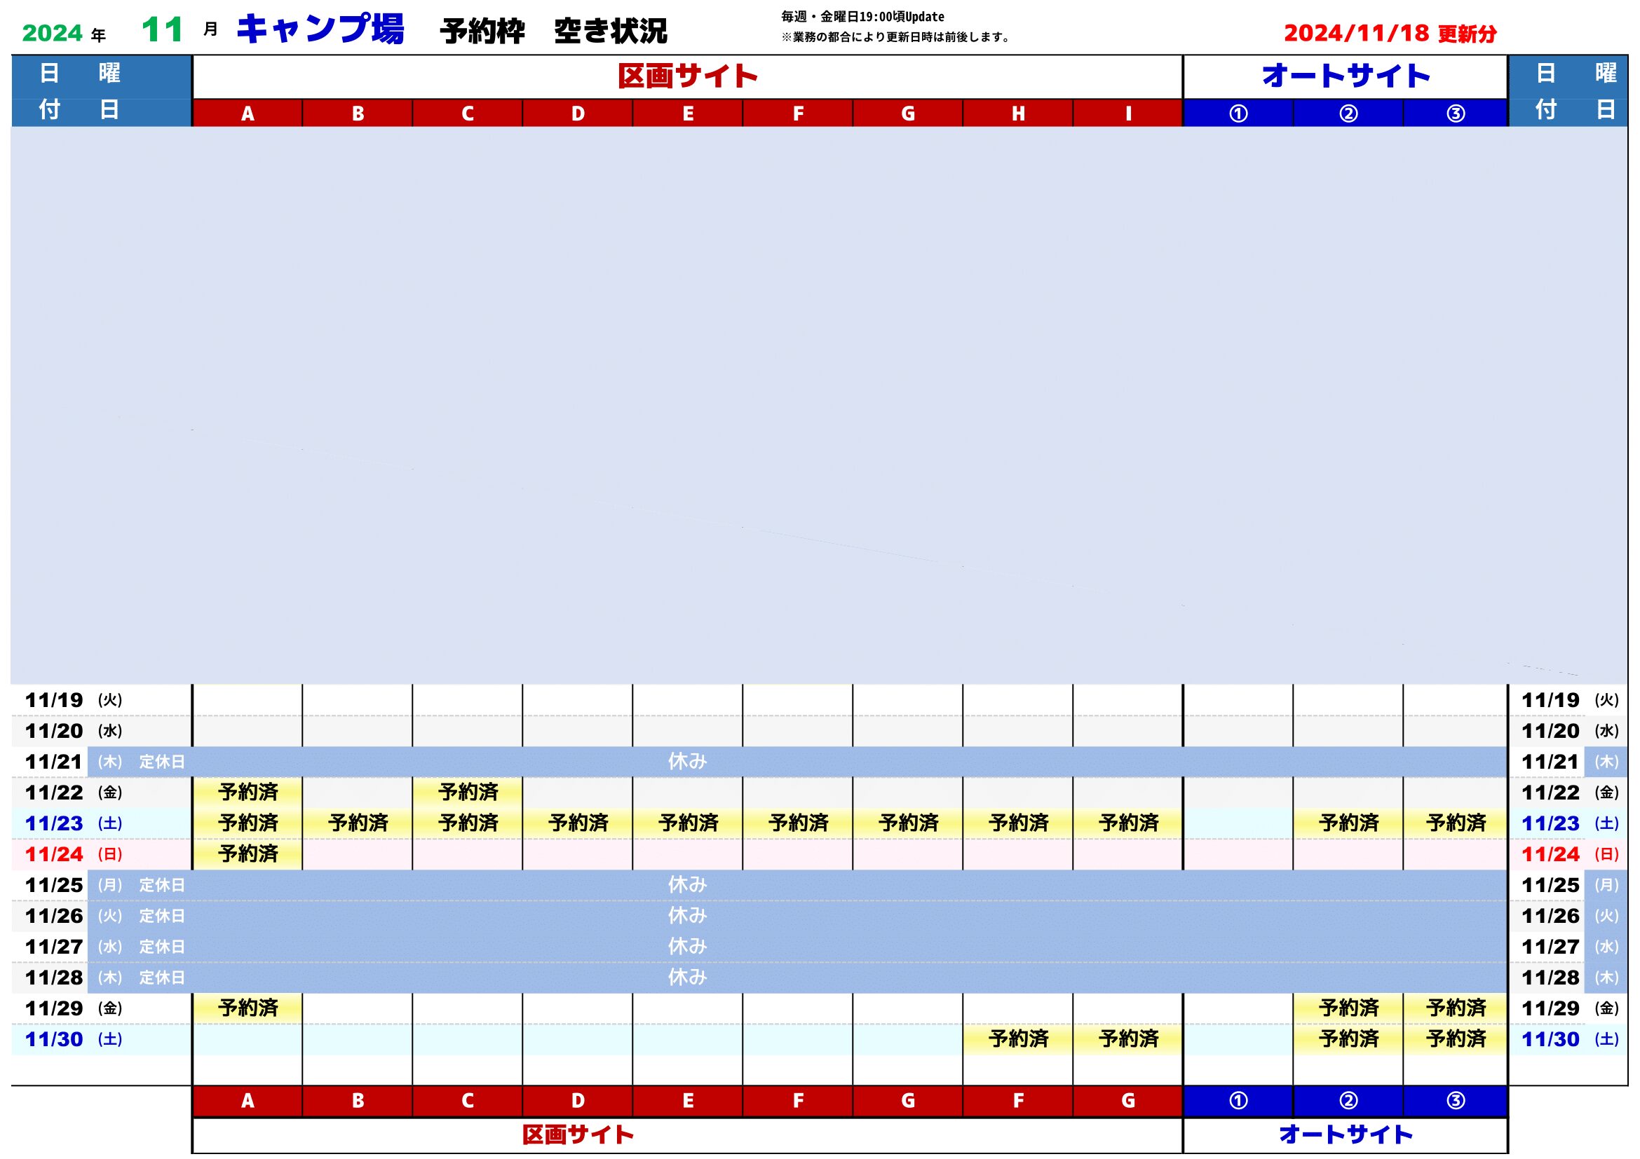The image size is (1640, 1159).
Task: Click 予約済 cell for 11/22 site C
Action: (468, 793)
